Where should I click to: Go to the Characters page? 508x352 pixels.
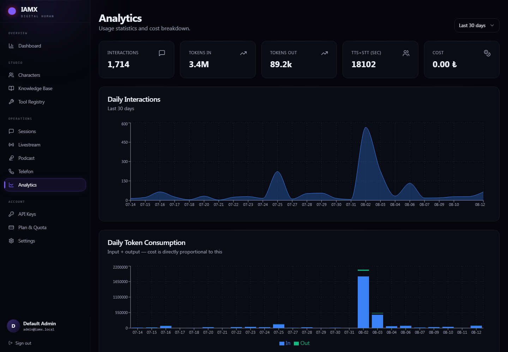45,75
